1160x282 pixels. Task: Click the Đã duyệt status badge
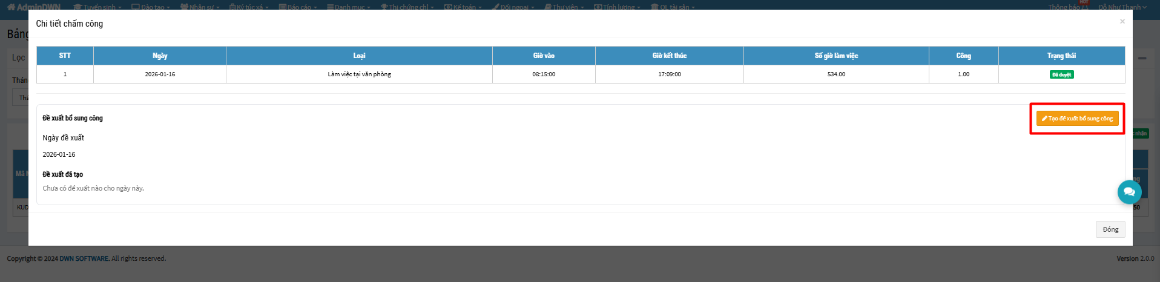[x=1061, y=74]
